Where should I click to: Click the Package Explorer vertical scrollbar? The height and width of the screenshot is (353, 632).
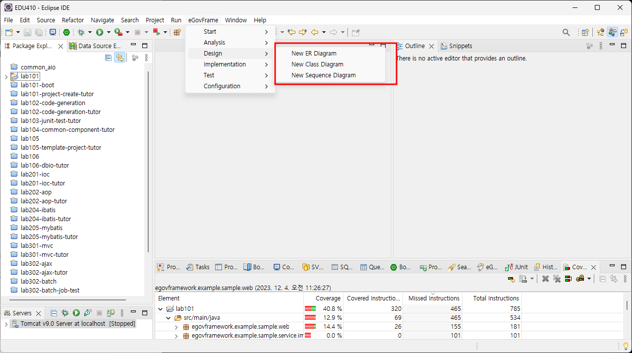[x=149, y=161]
